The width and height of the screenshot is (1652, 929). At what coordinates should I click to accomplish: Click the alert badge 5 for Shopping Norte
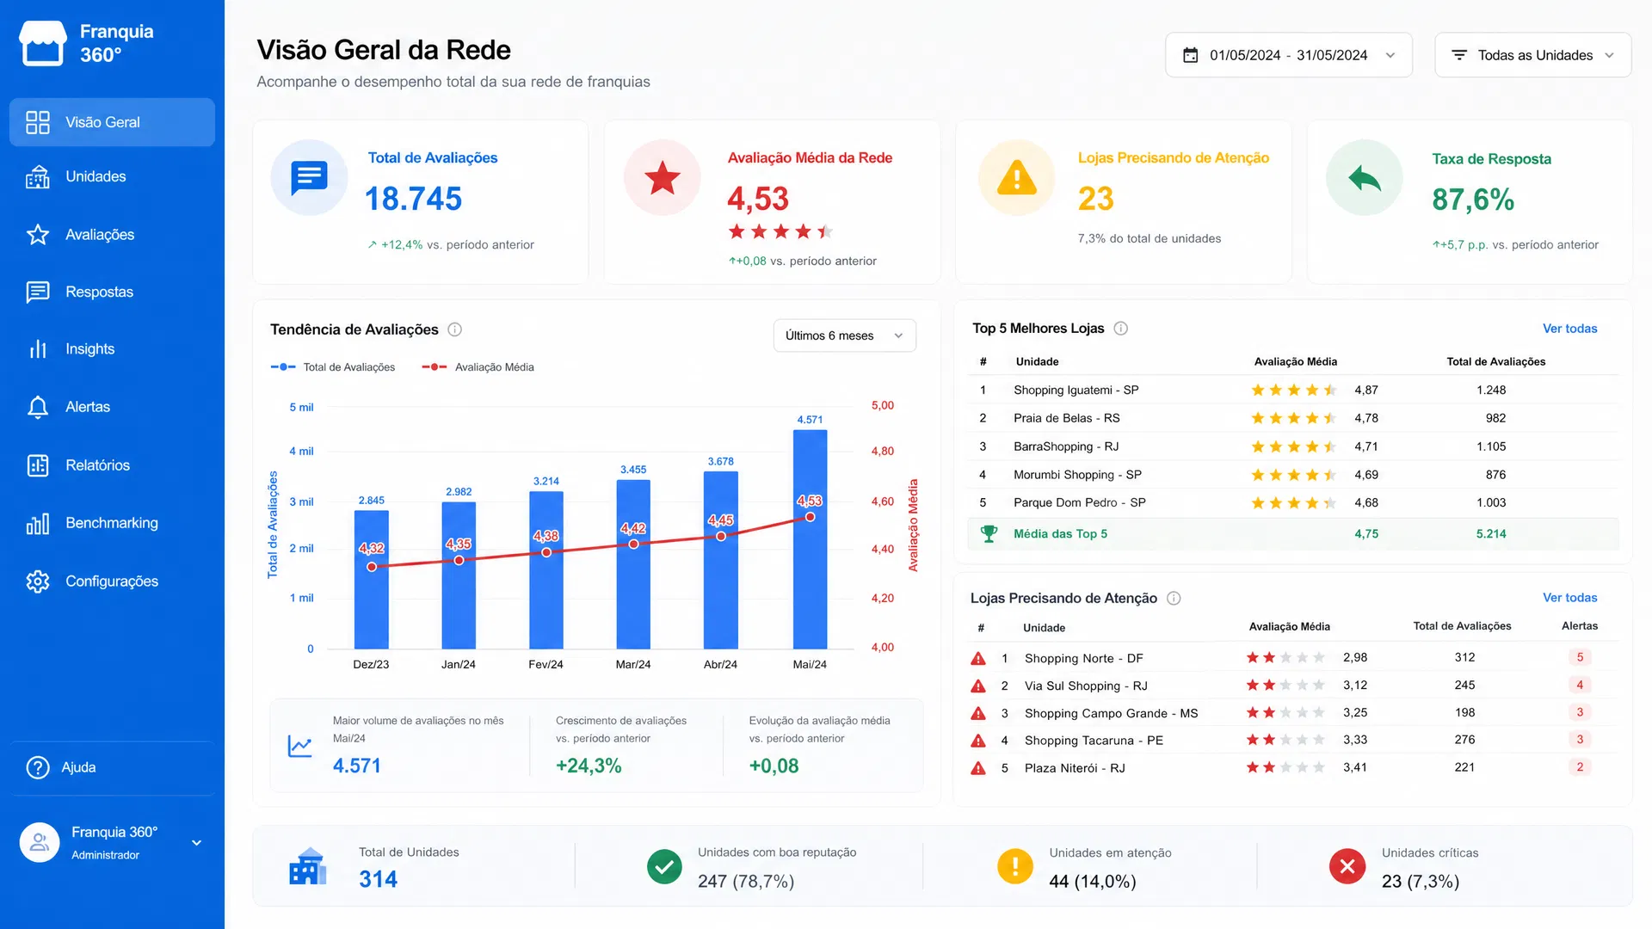[1580, 657]
